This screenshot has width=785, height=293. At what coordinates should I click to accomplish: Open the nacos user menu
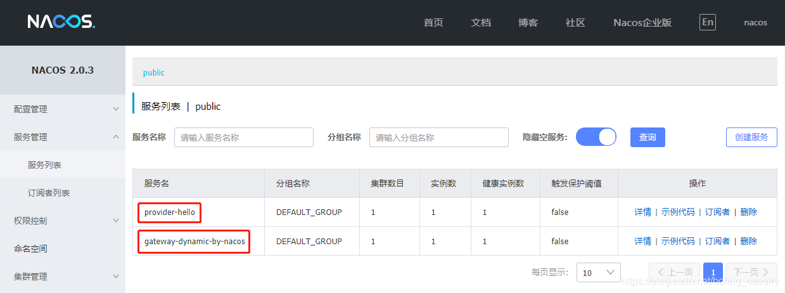tap(755, 22)
